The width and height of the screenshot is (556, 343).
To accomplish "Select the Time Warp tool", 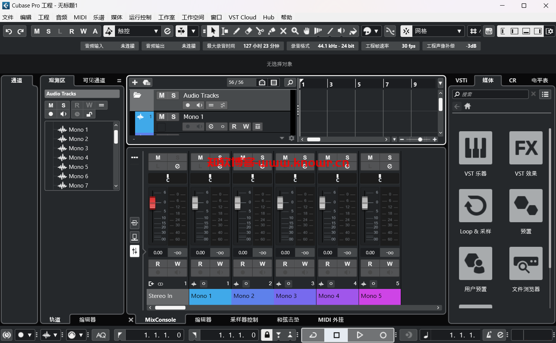I will click(x=318, y=31).
